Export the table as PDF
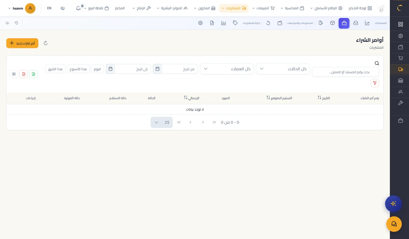The height and width of the screenshot is (239, 409). pyautogui.click(x=24, y=74)
